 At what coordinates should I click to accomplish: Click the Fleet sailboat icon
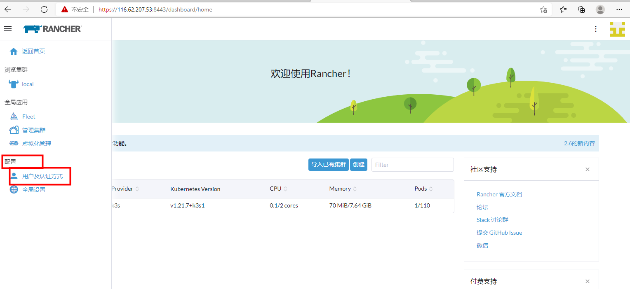coord(14,117)
